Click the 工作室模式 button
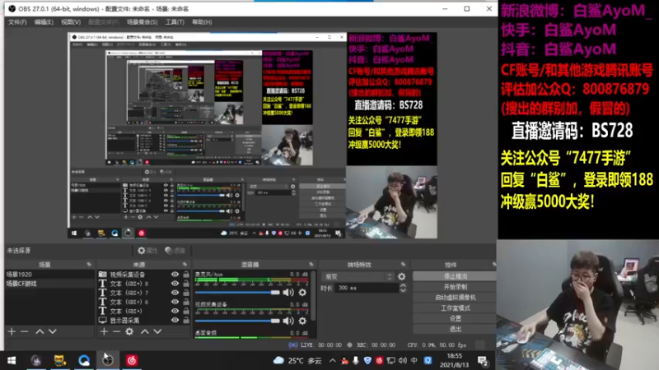The width and height of the screenshot is (659, 370). pos(455,308)
